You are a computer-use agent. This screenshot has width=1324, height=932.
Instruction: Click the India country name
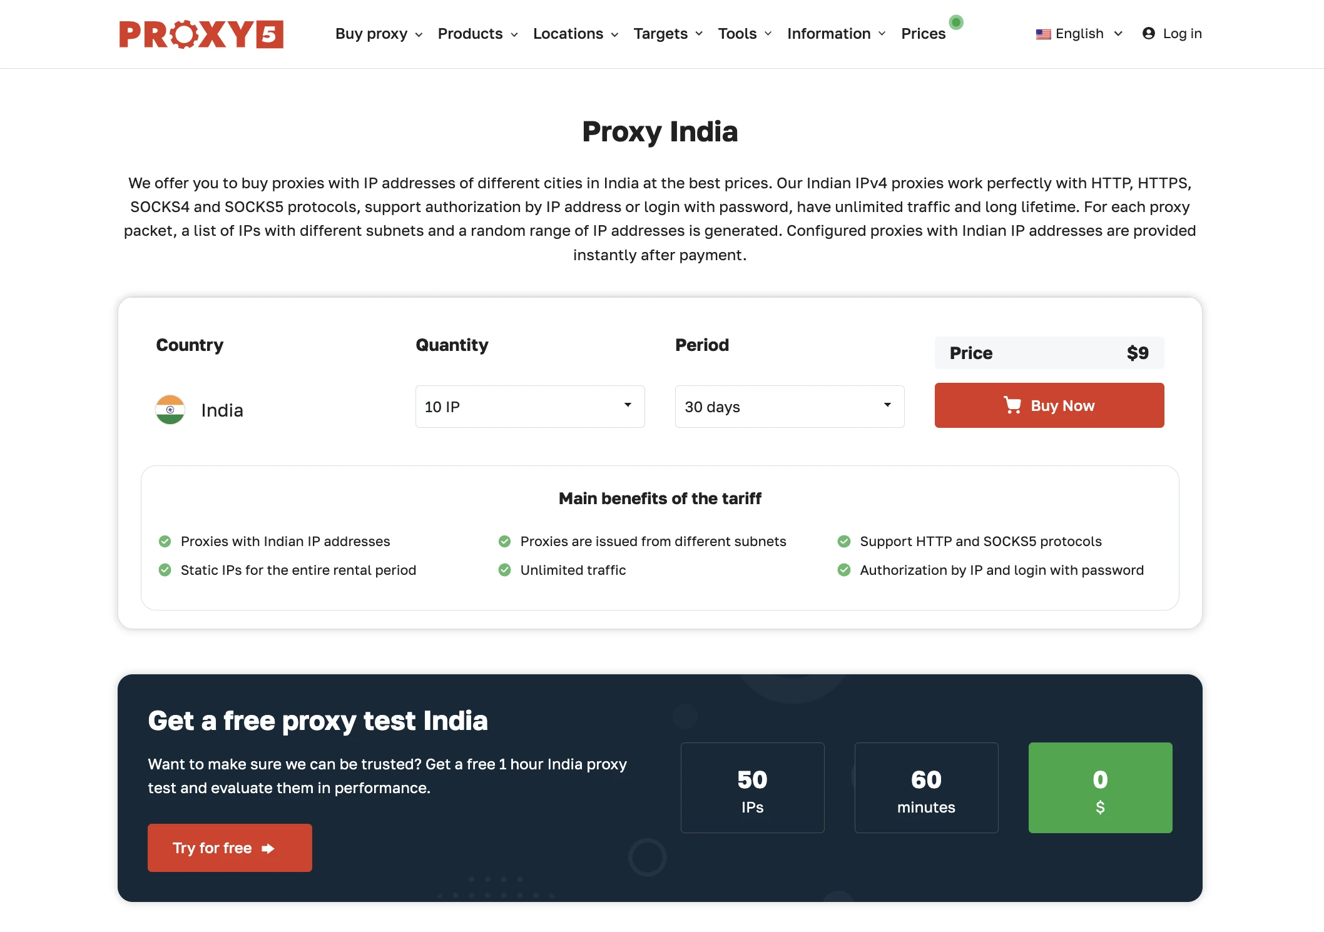222,410
